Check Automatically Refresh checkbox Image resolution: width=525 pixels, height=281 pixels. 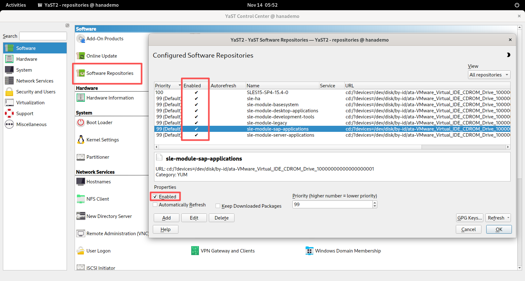click(x=155, y=205)
